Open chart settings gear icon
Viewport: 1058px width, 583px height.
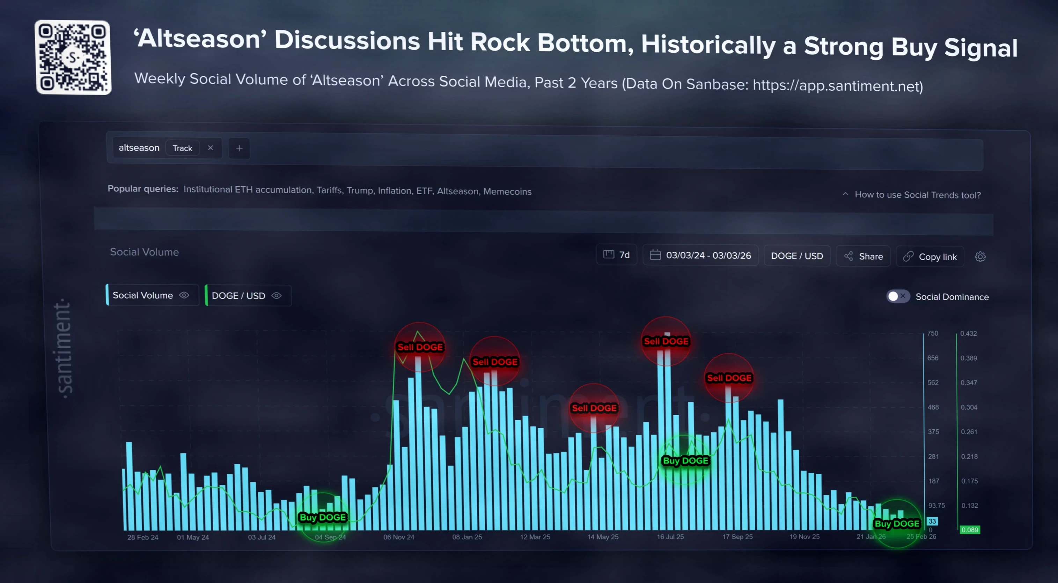coord(980,257)
